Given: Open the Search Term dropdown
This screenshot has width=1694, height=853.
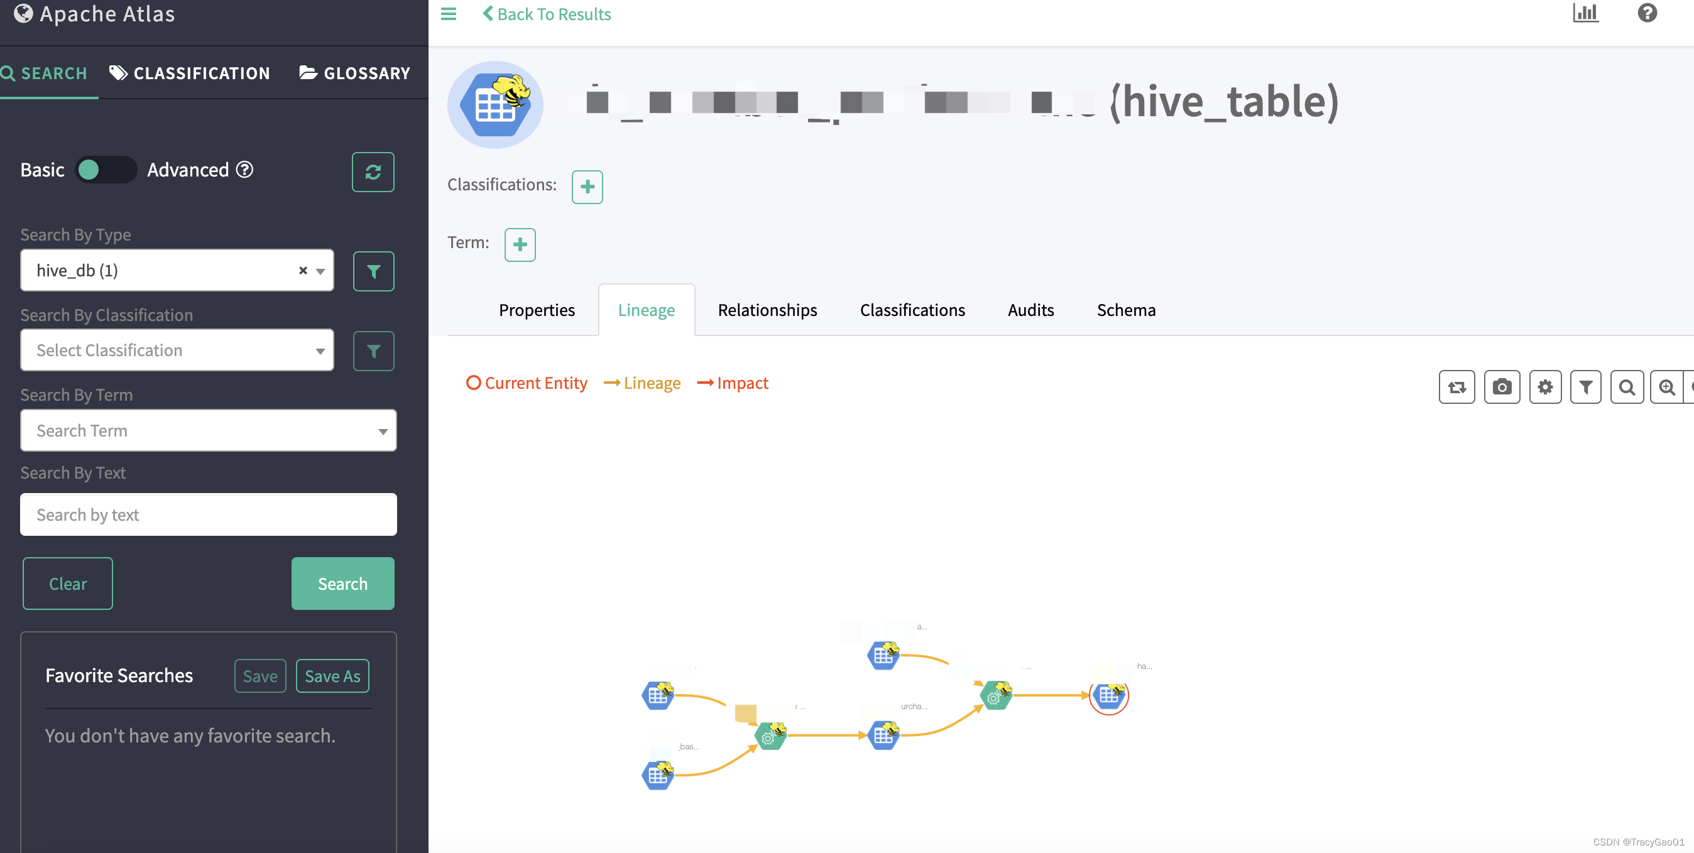Looking at the screenshot, I should (208, 430).
